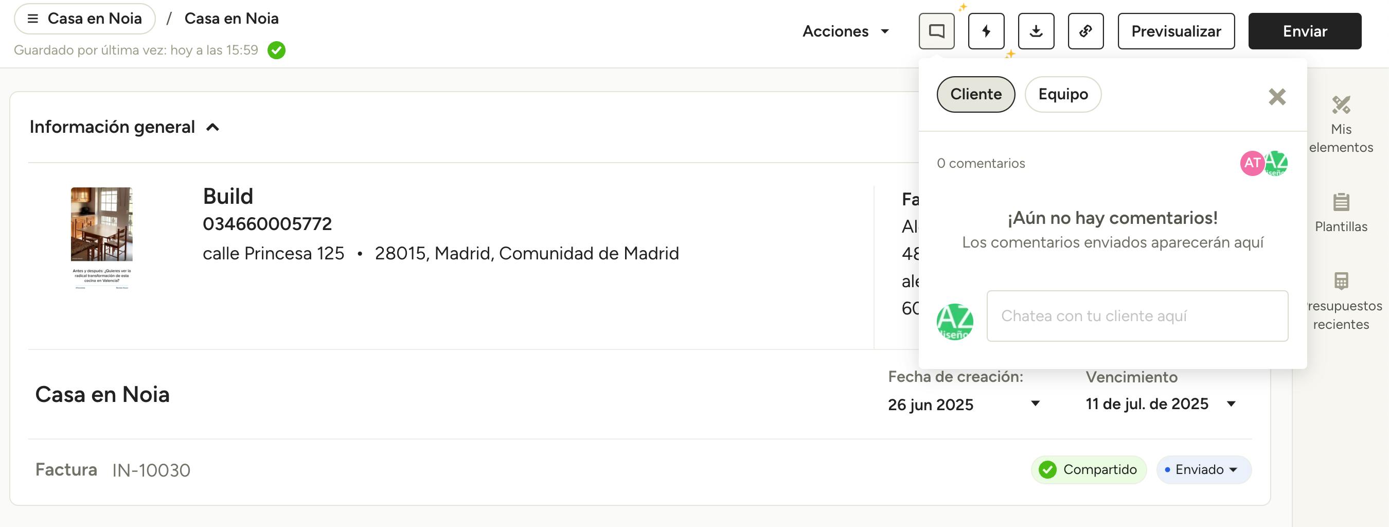Click the pink AT participant avatar
This screenshot has width=1389, height=527.
1252,163
